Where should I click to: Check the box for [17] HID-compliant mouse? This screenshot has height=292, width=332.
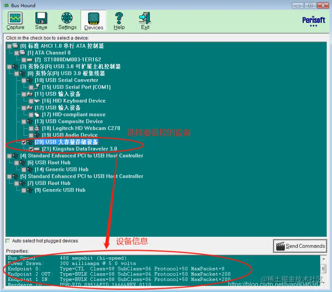click(31, 115)
